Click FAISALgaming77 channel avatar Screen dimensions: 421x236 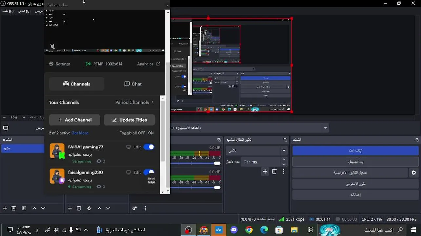coord(57,151)
